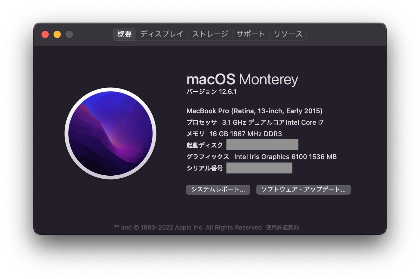Click the redacted シリアル番号 value field
Image resolution: width=420 pixels, height=279 pixels.
pos(259,168)
